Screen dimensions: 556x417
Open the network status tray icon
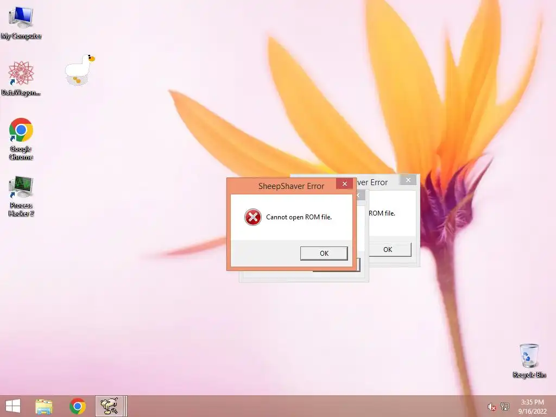coord(504,406)
